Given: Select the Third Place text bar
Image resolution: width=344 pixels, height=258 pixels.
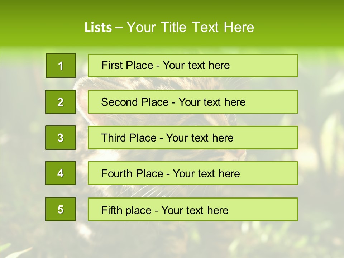Looking at the screenshot, I should click(193, 138).
